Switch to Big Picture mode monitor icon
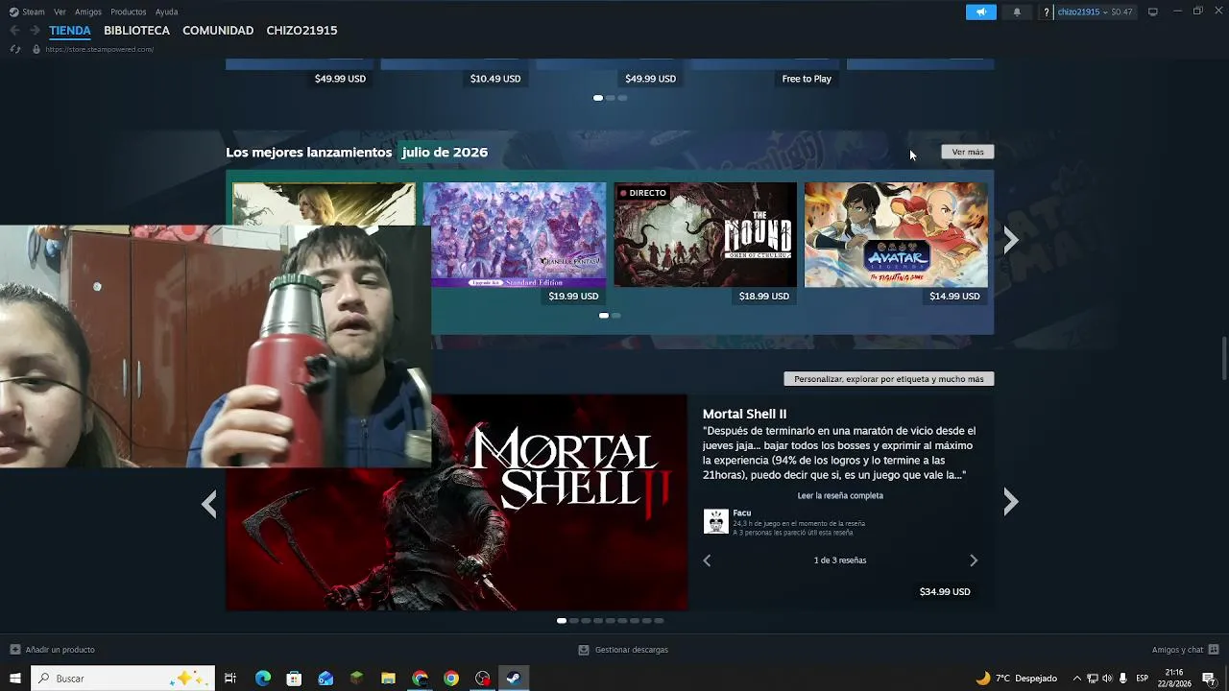The width and height of the screenshot is (1229, 691). [1153, 12]
